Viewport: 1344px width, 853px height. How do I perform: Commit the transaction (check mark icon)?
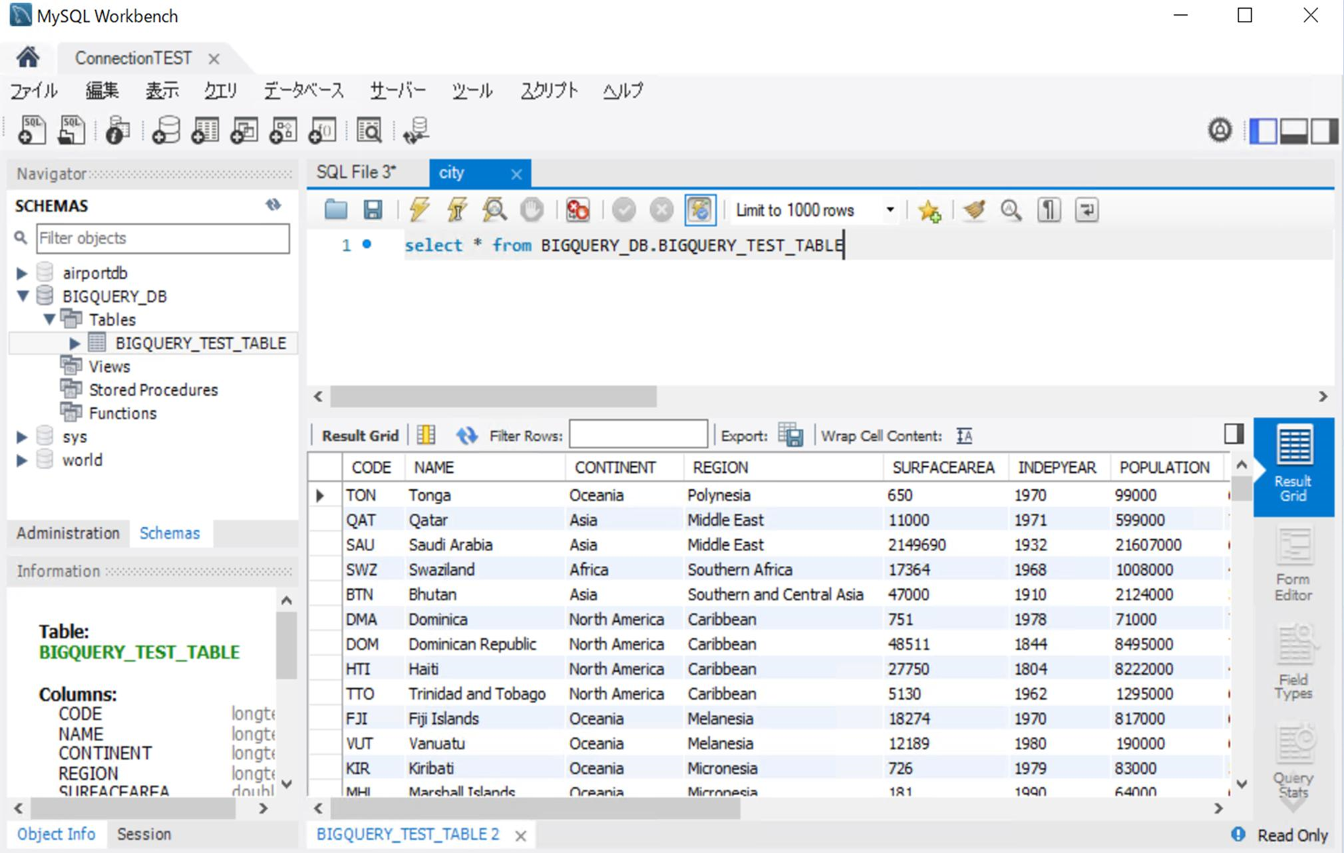pyautogui.click(x=623, y=210)
